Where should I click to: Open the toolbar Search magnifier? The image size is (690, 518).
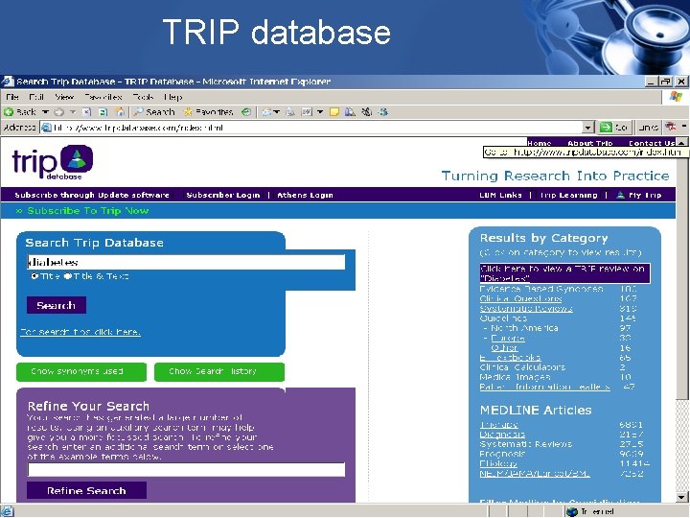pyautogui.click(x=153, y=112)
